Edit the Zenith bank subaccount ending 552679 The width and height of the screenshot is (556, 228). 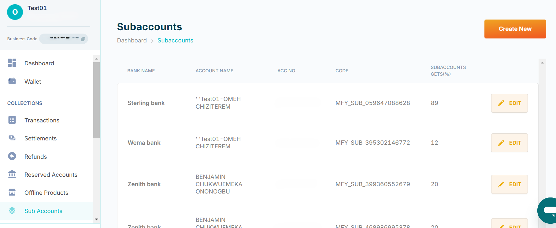coord(509,184)
